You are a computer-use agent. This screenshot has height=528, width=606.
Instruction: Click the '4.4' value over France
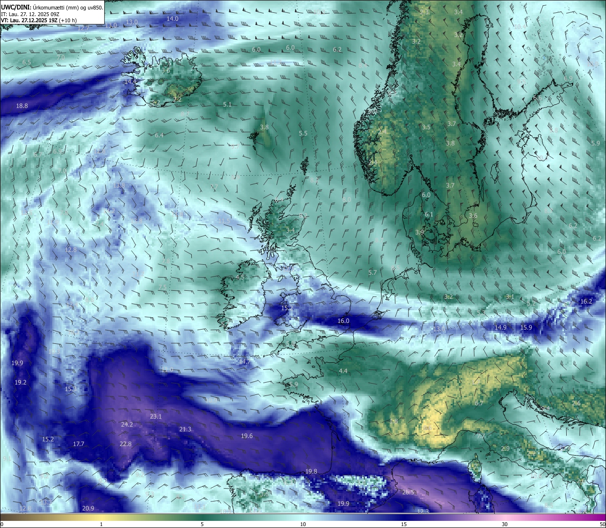tap(343, 371)
